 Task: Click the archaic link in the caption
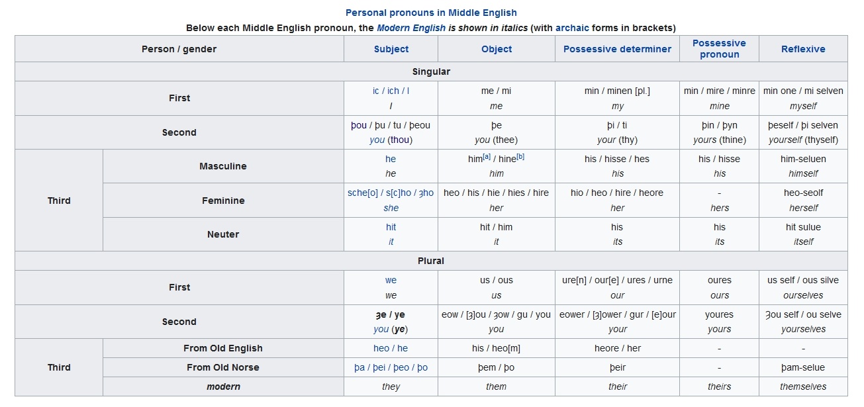572,28
